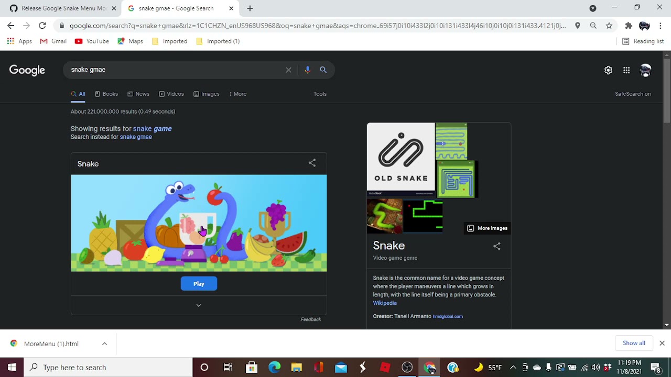
Task: Go to Google homepage via the logo
Action: 27,70
